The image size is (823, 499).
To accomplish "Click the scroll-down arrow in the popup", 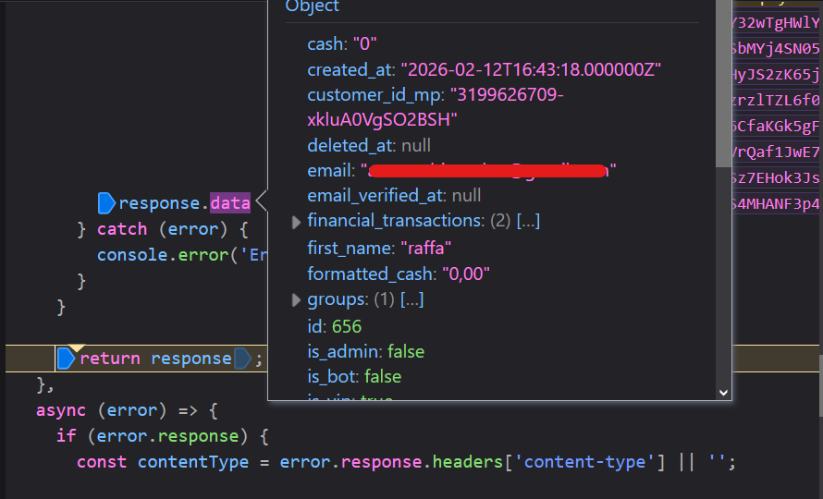I will point(723,393).
